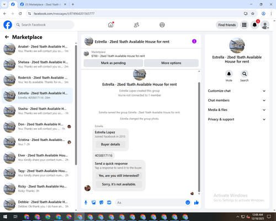276x221 pixels.
Task: Open Stasha conversation
Action: pos(37,111)
